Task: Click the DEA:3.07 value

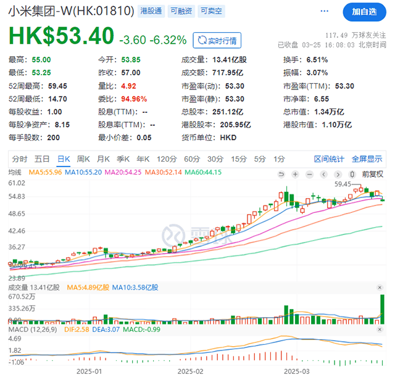Action: (106, 329)
